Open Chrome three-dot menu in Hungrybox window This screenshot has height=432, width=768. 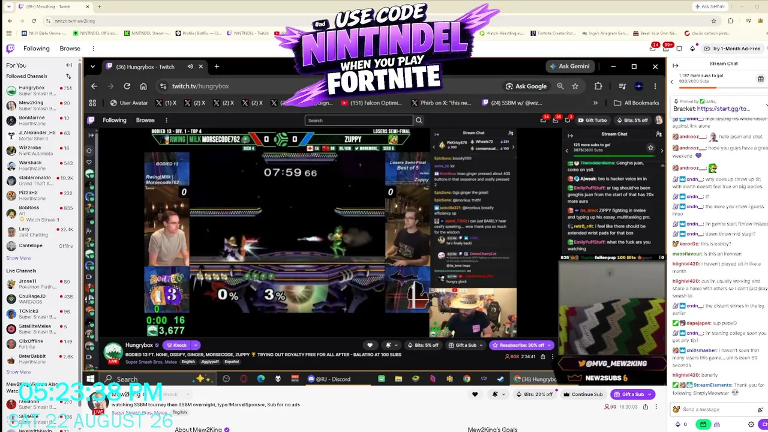[655, 86]
